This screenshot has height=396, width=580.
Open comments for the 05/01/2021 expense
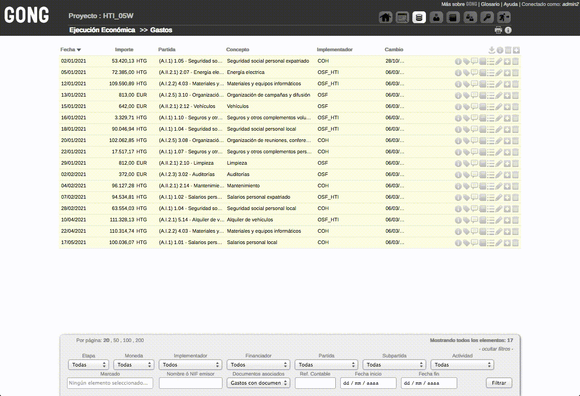tap(474, 73)
